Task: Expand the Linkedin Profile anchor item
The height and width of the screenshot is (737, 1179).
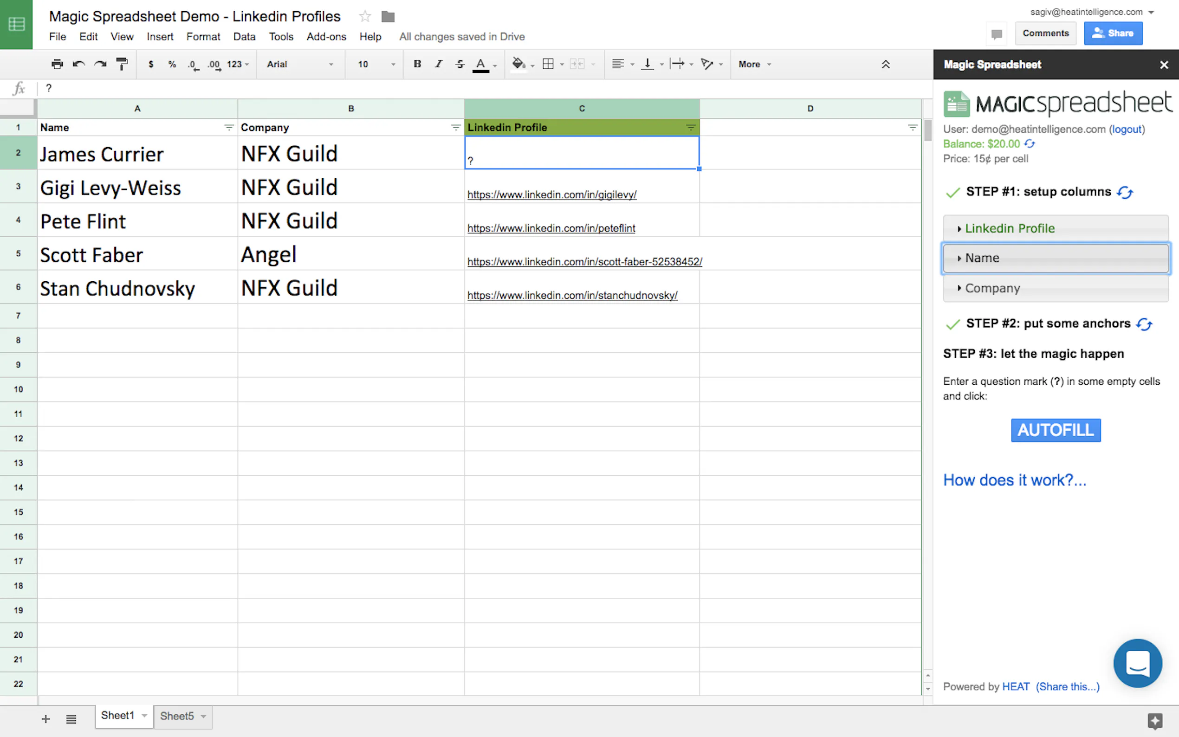Action: pos(959,228)
